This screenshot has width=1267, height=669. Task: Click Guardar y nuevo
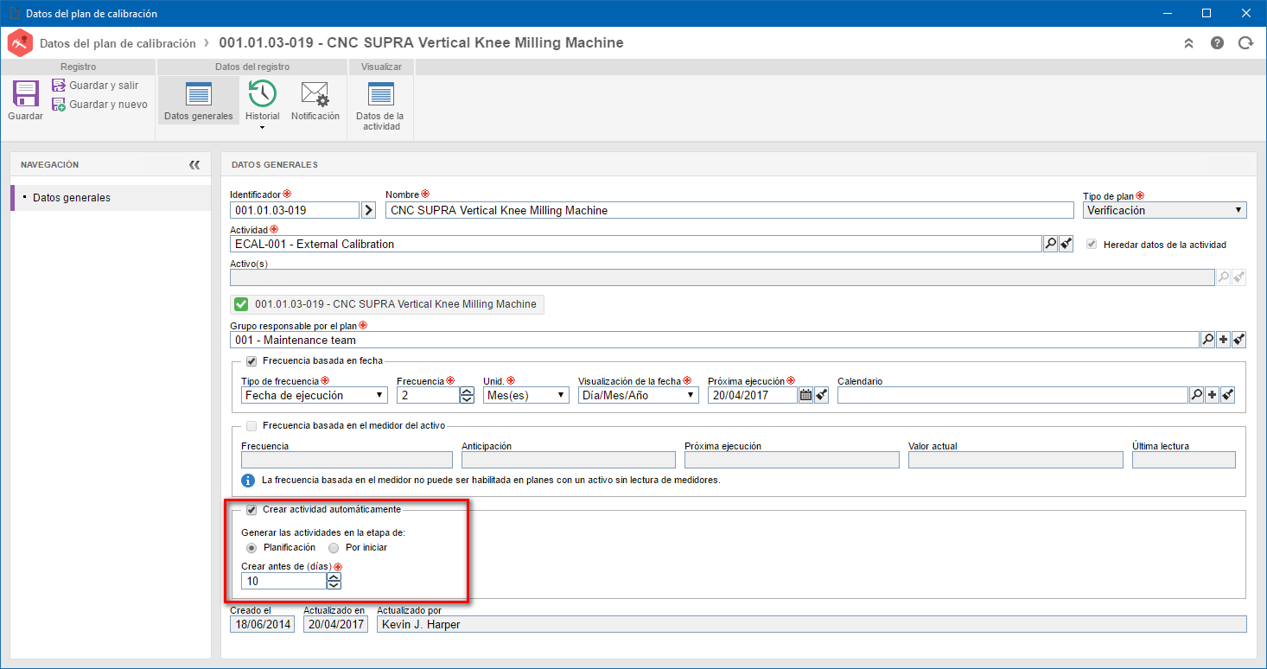99,105
